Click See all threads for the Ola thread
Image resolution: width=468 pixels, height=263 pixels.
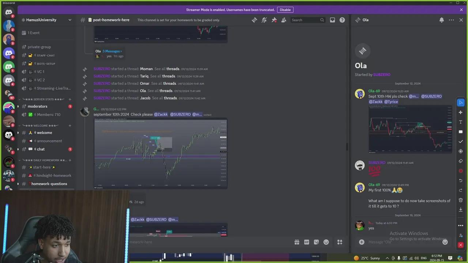166,91
